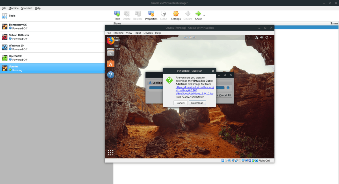Click the green Show arrow icon
The image size is (339, 184).
coord(198,13)
